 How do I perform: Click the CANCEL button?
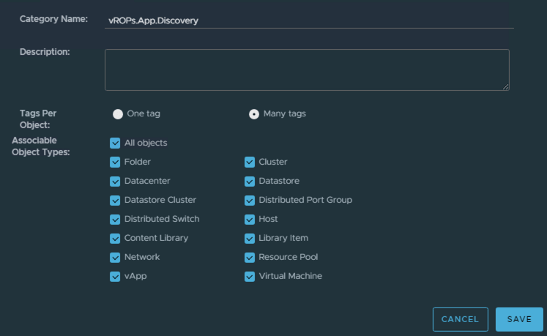pos(460,319)
